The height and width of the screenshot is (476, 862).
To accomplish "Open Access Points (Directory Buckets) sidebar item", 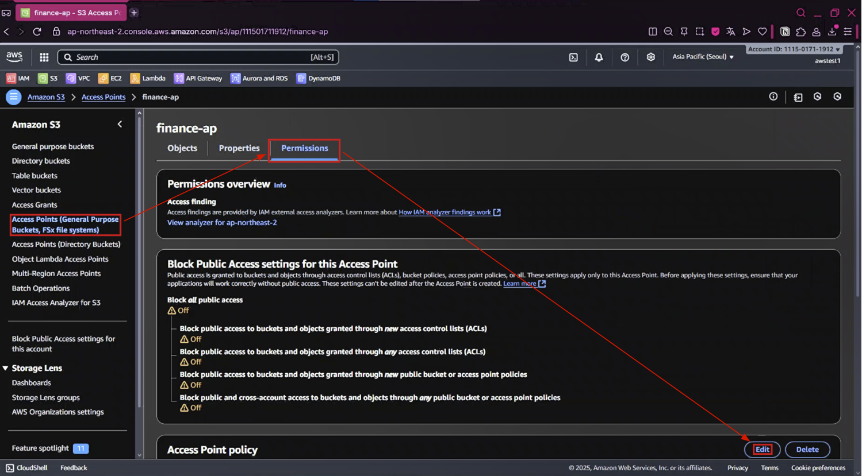I will point(66,245).
